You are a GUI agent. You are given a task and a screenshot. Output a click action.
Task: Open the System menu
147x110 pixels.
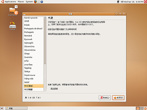[x=29, y=2]
